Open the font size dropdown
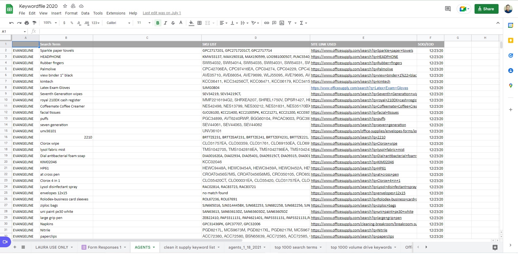The image size is (518, 261). click(144, 23)
